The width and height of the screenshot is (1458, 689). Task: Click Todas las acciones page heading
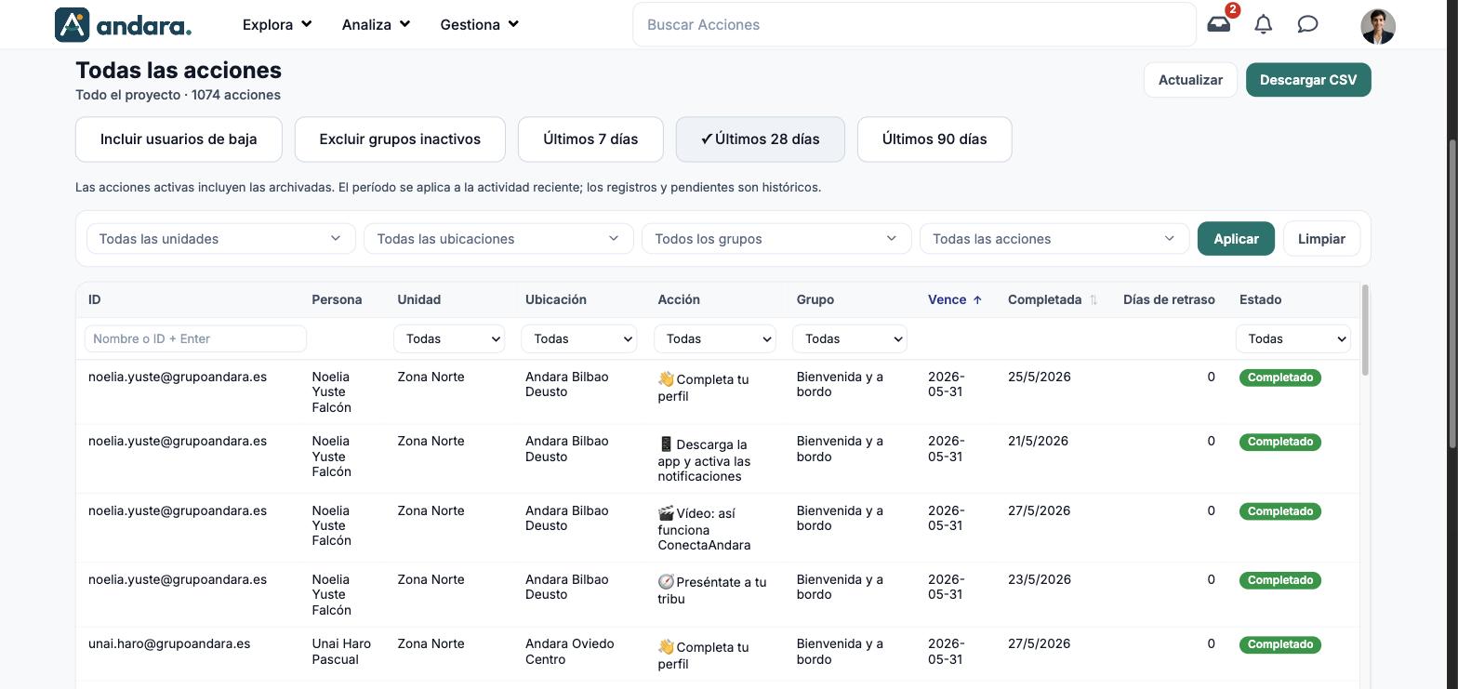coord(179,70)
